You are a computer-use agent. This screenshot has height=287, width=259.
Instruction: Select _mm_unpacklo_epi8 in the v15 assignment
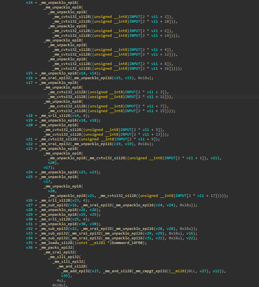coord(58,73)
